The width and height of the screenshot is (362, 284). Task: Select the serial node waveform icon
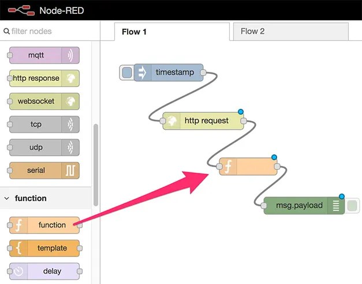pyautogui.click(x=70, y=171)
